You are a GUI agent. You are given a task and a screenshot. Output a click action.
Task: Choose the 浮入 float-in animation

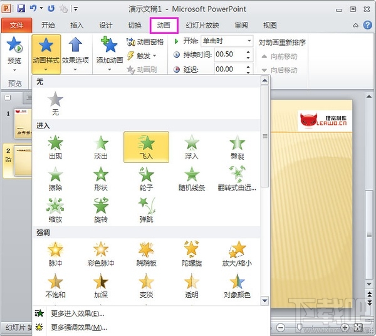[192, 147]
